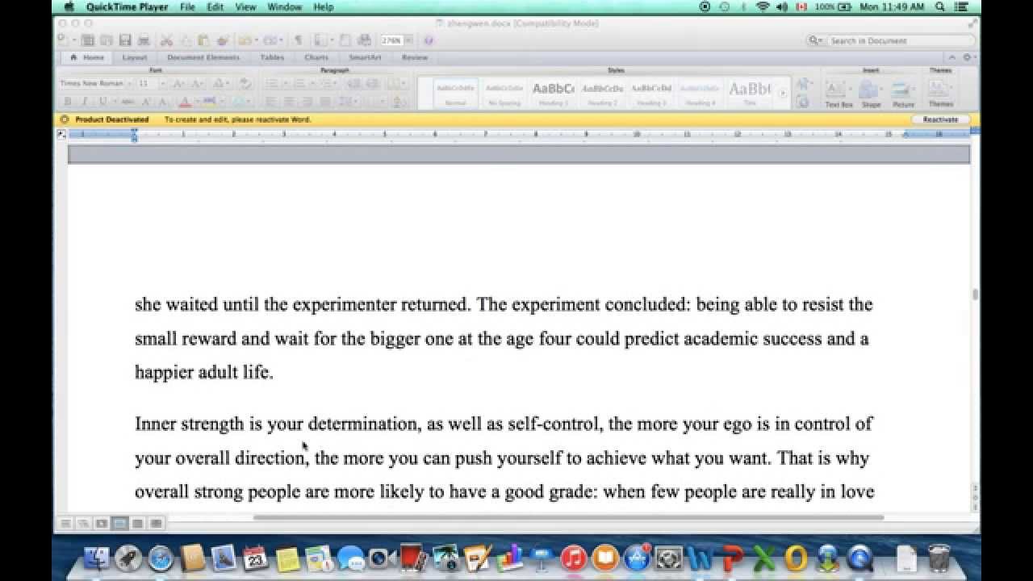Click the increase indent icon
The width and height of the screenshot is (1033, 581).
tap(372, 83)
